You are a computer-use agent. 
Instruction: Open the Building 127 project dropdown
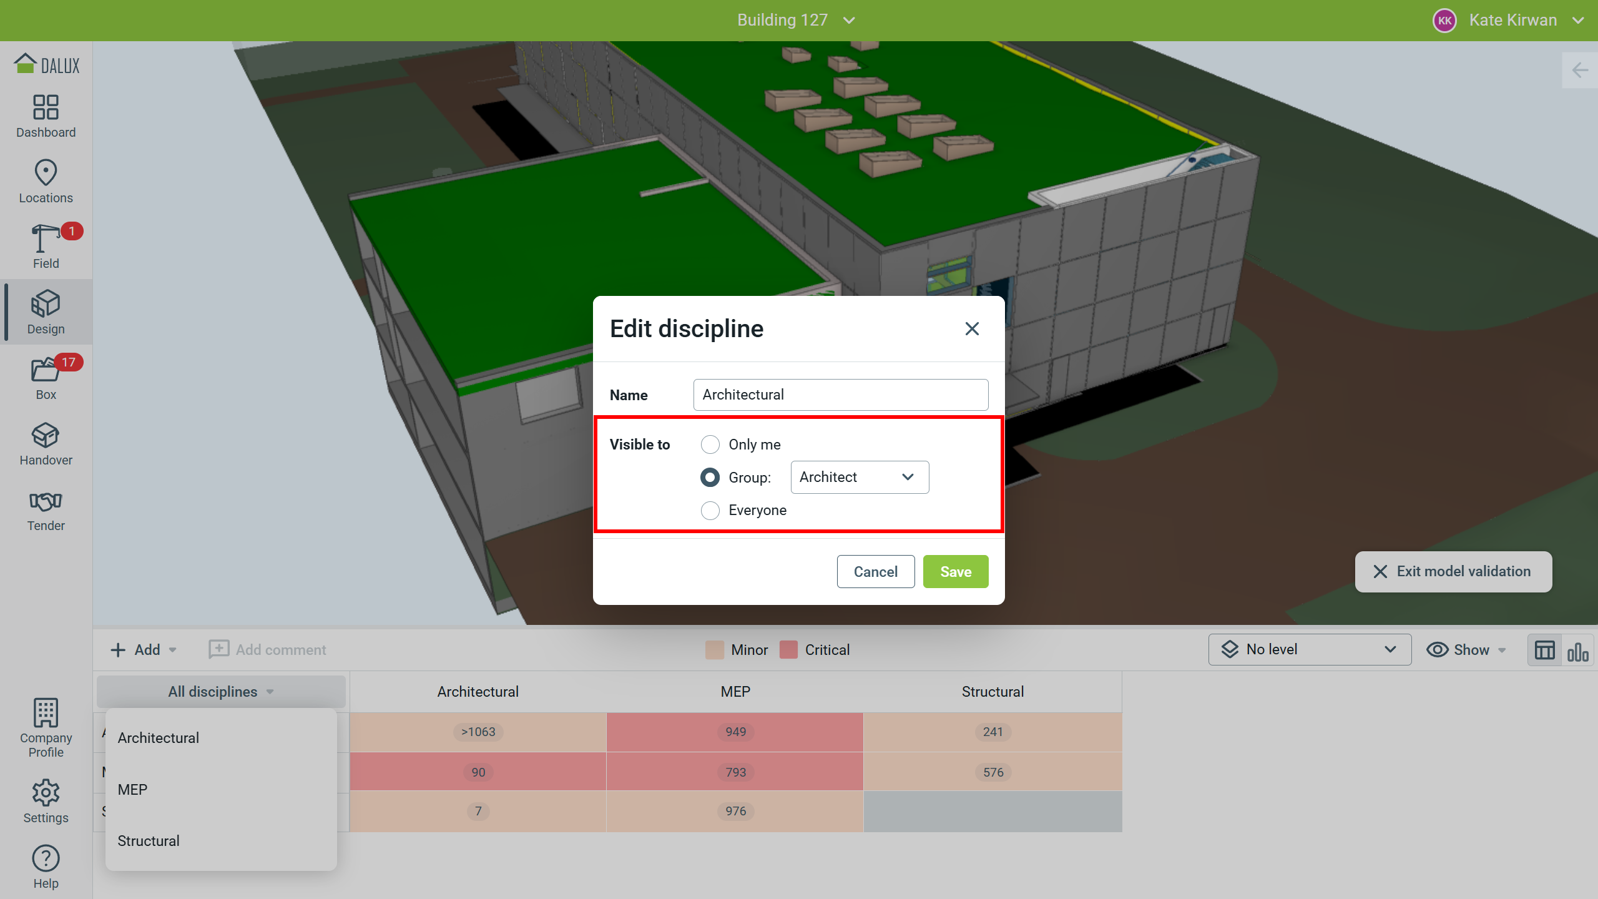pyautogui.click(x=796, y=21)
